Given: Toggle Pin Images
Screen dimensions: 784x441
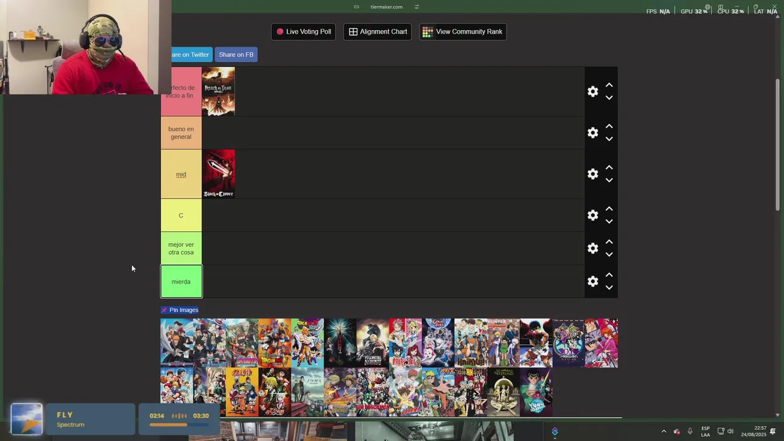Looking at the screenshot, I should 179,310.
